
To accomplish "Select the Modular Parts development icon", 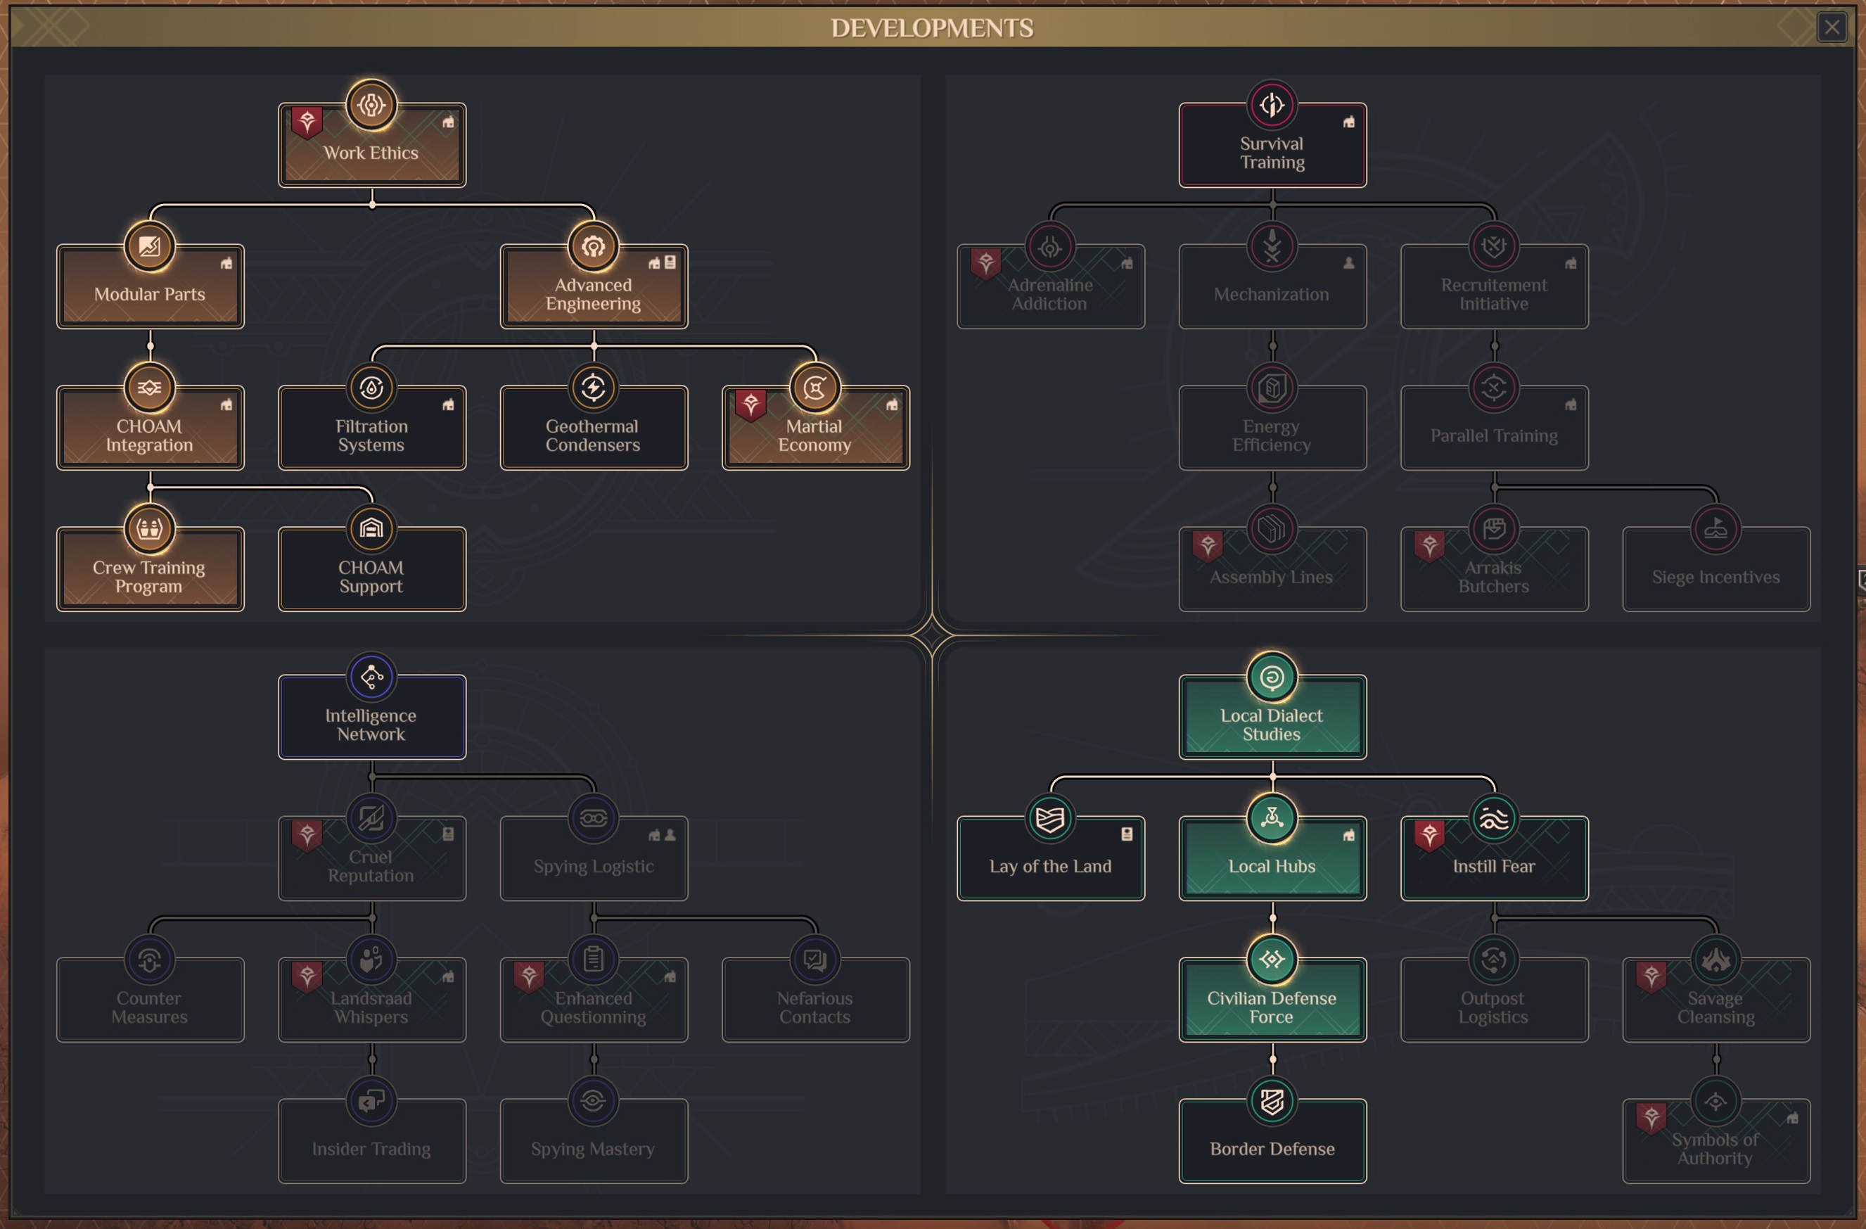I will point(150,246).
